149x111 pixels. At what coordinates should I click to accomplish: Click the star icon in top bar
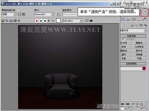pos(125,3)
